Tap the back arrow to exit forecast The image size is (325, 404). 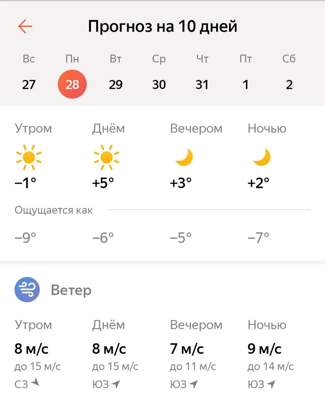click(x=25, y=26)
